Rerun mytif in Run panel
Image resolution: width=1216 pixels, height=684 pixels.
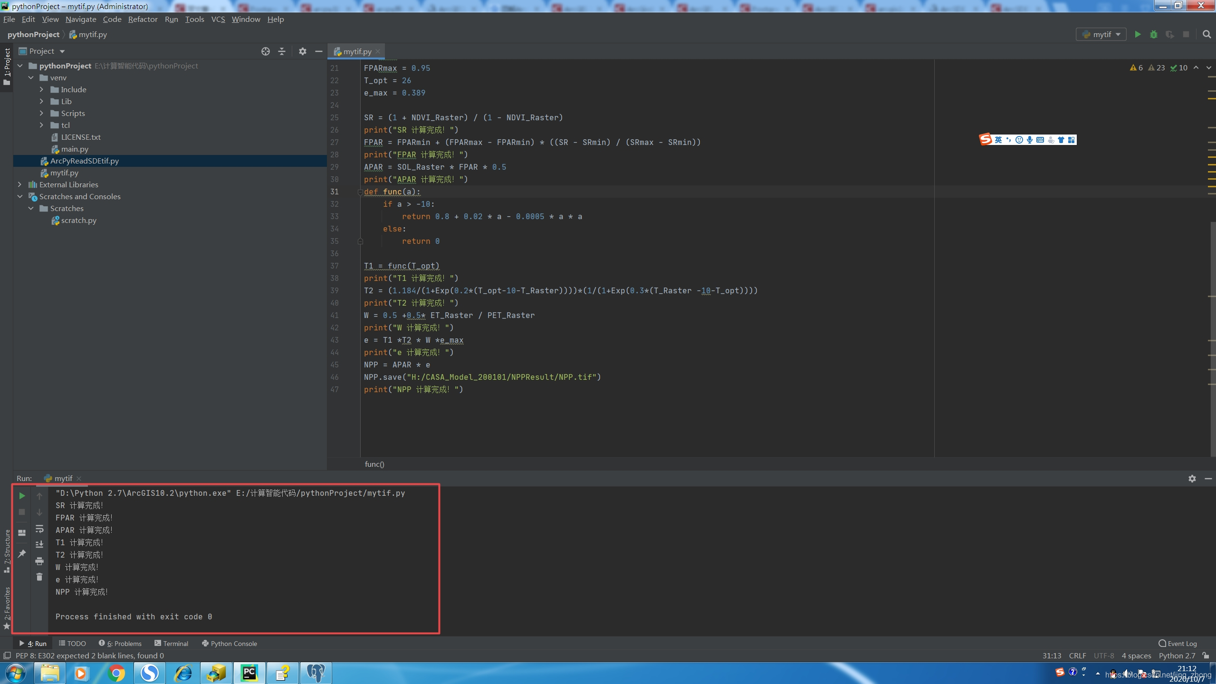click(22, 496)
